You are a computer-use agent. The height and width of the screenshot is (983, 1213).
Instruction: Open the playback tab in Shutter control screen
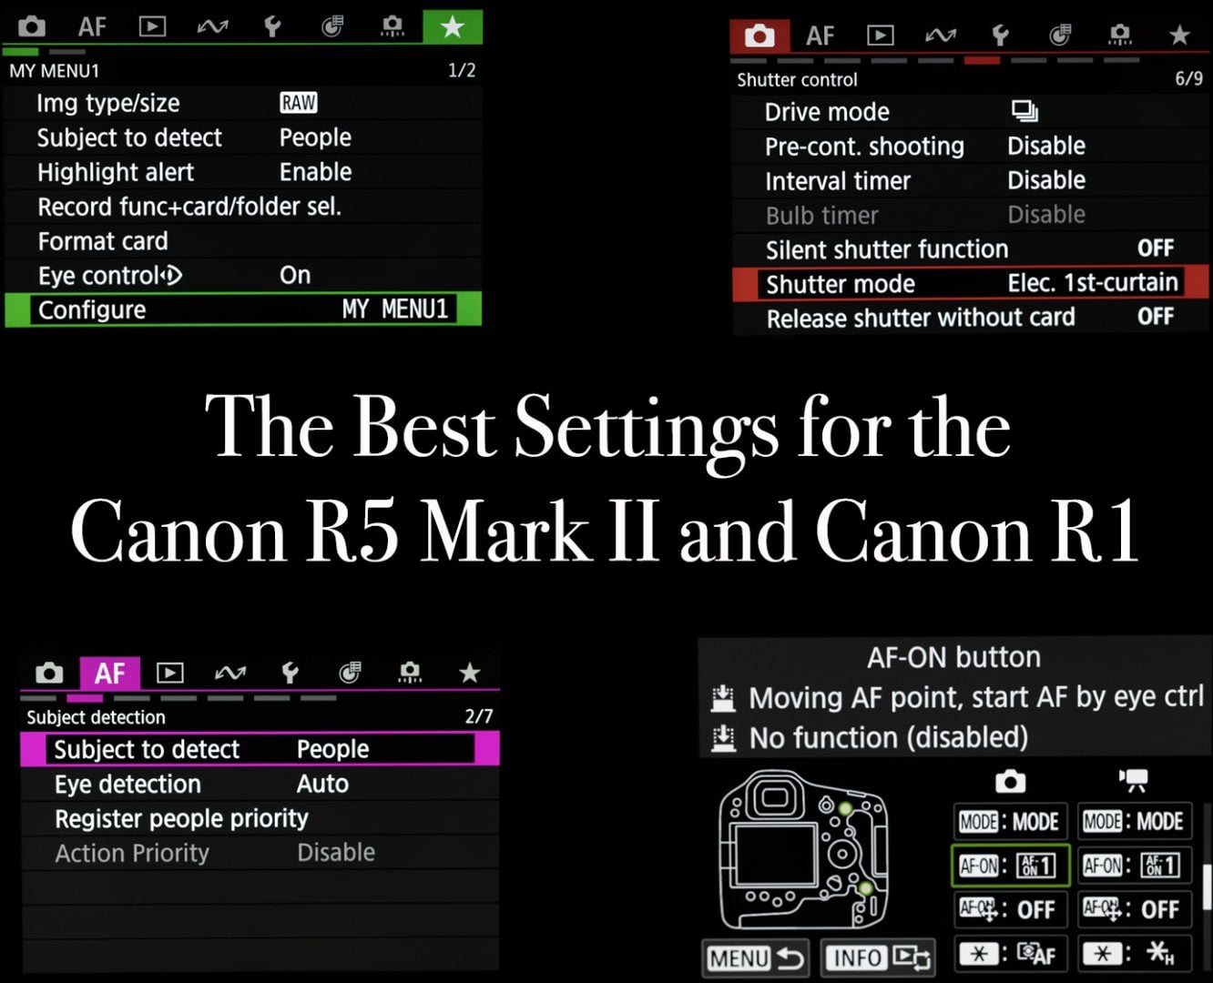point(880,35)
